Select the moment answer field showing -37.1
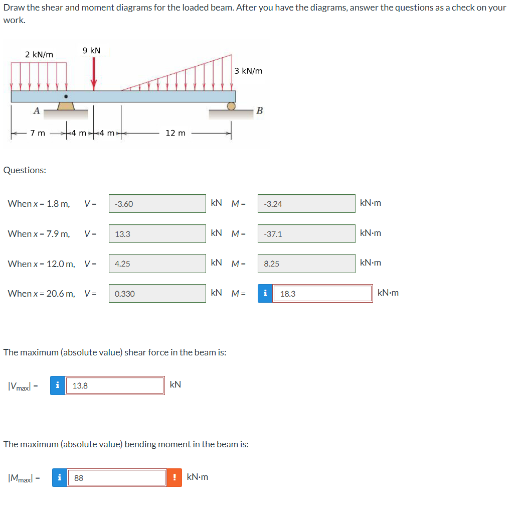The image size is (530, 506). tap(306, 233)
